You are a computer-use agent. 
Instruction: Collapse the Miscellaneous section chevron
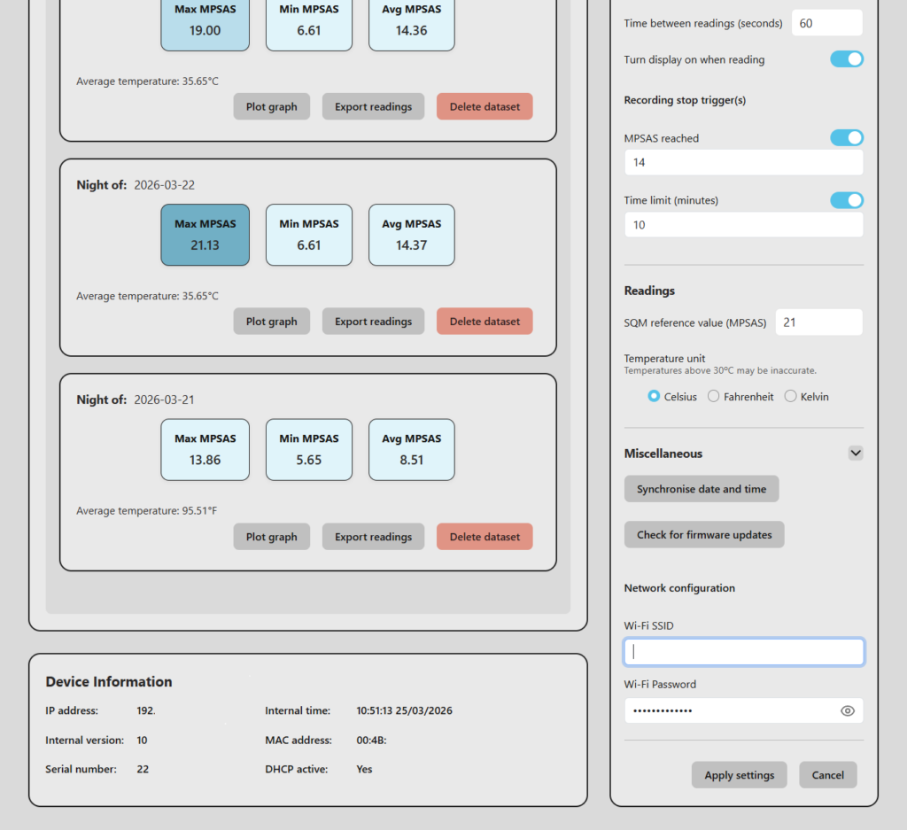[855, 453]
